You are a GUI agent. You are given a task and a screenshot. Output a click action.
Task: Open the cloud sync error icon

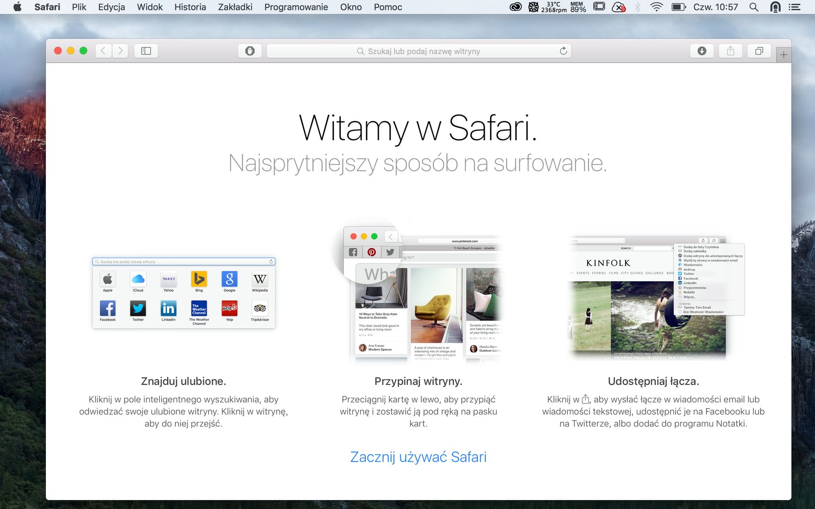pyautogui.click(x=618, y=7)
